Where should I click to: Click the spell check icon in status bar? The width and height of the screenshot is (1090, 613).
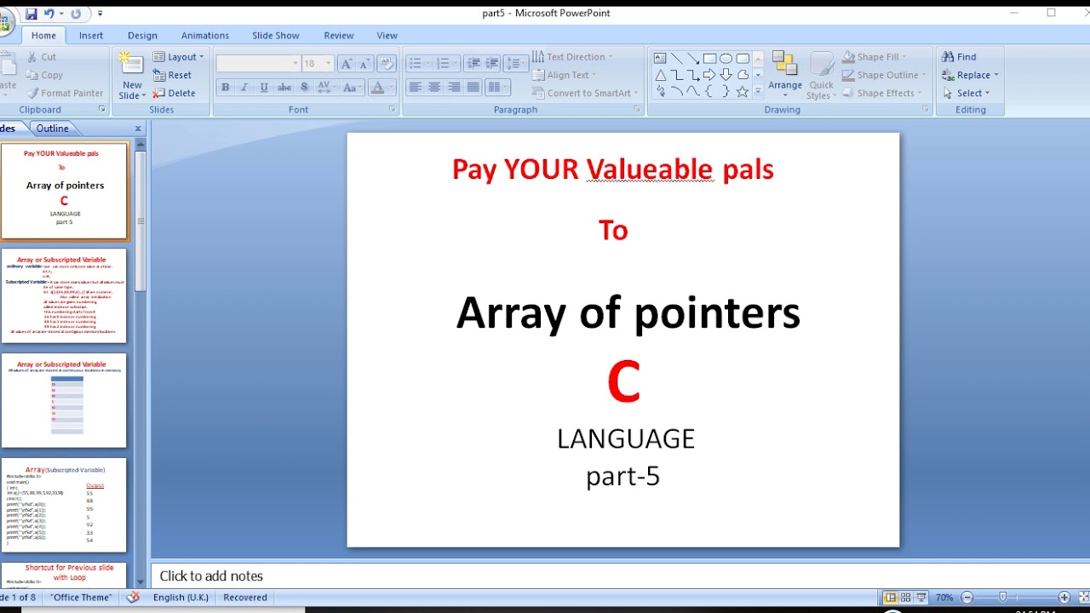coord(133,598)
